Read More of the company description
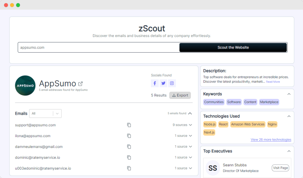Image resolution: width=303 pixels, height=178 pixels. [x=273, y=81]
